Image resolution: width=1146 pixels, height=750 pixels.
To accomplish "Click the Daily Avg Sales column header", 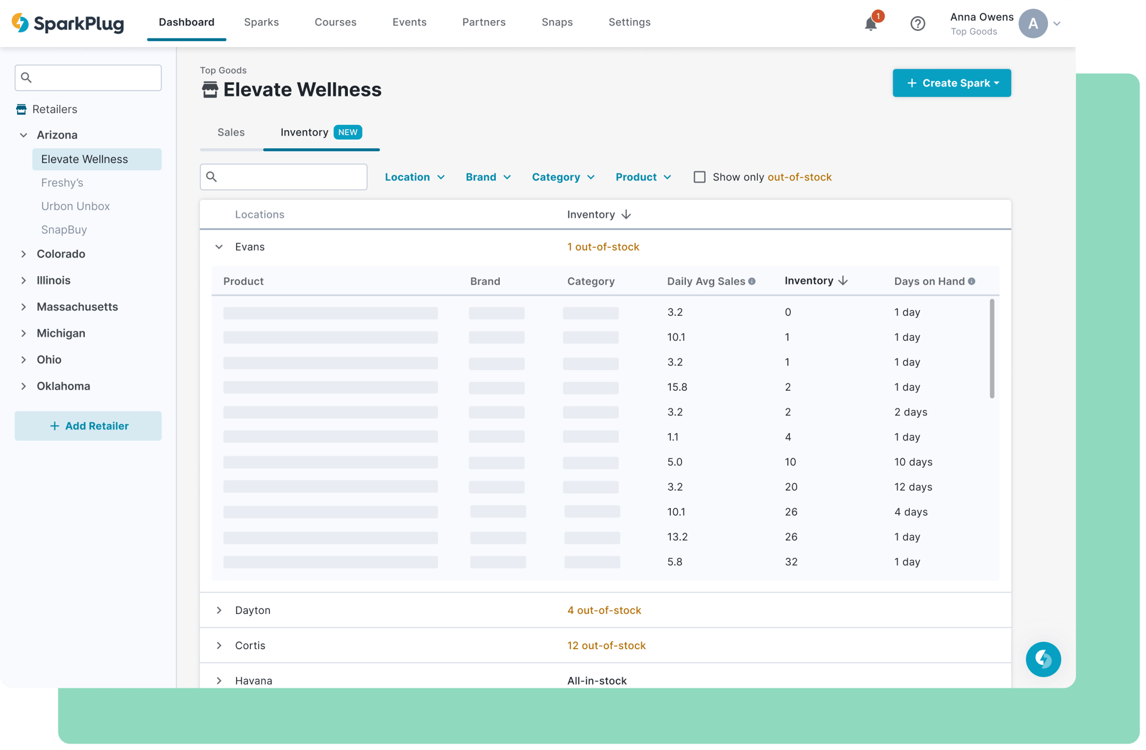I will (x=706, y=281).
